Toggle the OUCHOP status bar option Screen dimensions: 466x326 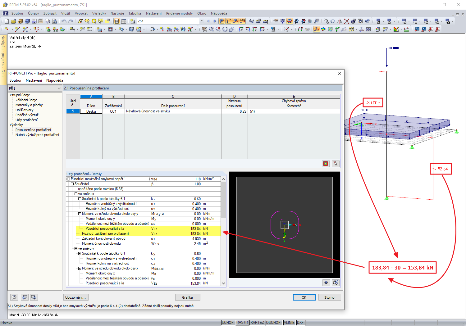(273, 323)
